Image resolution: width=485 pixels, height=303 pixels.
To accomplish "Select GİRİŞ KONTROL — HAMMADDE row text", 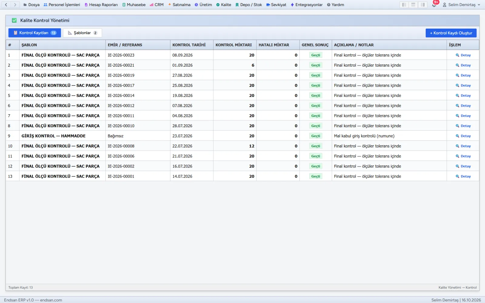I will (x=53, y=136).
